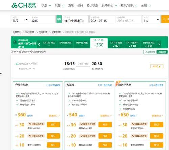This screenshot has width=169, height=150.
Task: Click the departure date field 2021-05-15
Action: [102, 19]
